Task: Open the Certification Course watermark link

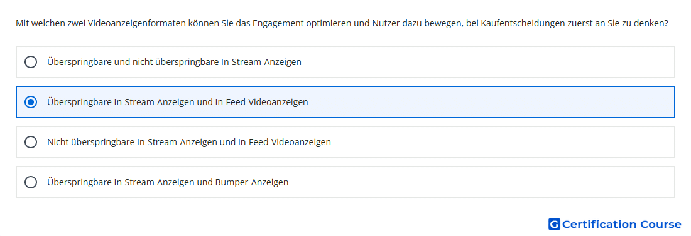Action: point(615,225)
